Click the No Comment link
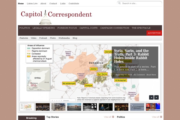 tap(139, 75)
